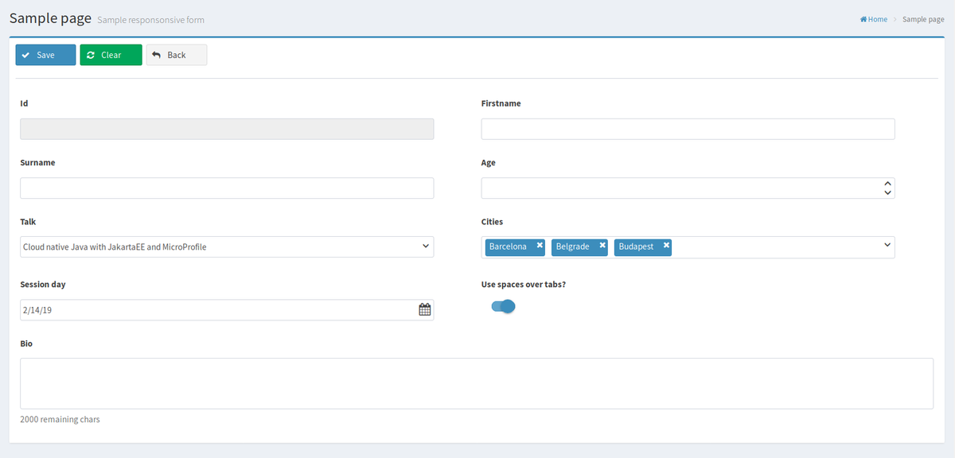955x458 pixels.
Task: Click the Clear button
Action: (x=111, y=55)
